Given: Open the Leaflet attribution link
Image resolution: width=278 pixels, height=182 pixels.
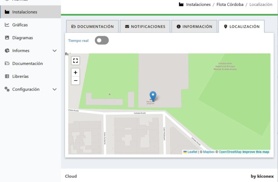Looking at the screenshot, I should tap(193, 152).
